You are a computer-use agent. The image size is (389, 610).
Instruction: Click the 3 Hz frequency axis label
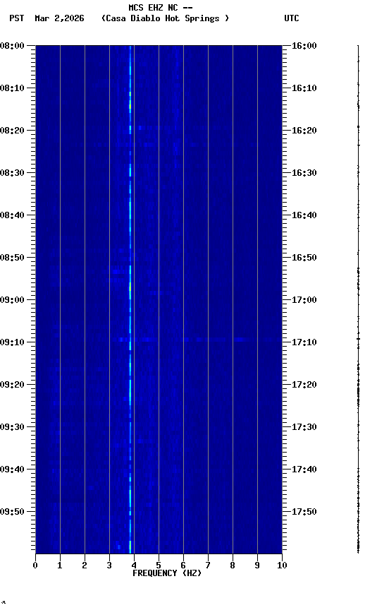pos(109,566)
